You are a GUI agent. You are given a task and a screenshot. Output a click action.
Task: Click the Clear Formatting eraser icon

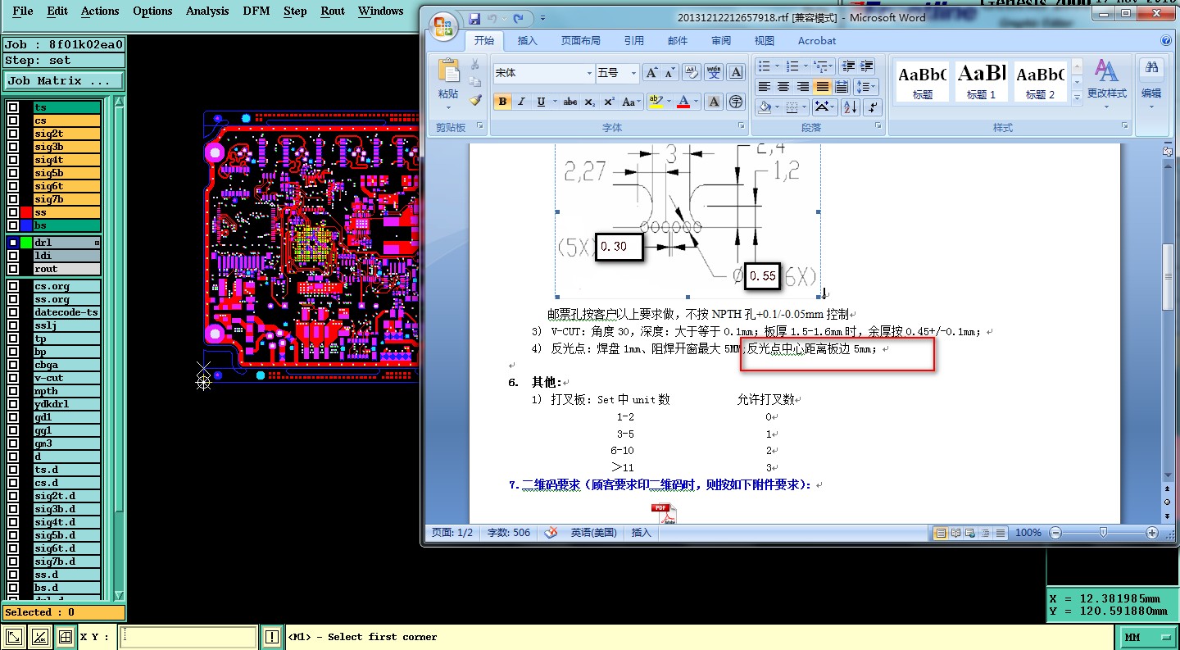(x=692, y=73)
